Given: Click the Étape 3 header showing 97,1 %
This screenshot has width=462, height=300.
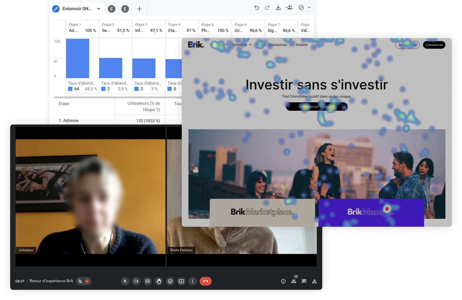Looking at the screenshot, I should tap(148, 28).
